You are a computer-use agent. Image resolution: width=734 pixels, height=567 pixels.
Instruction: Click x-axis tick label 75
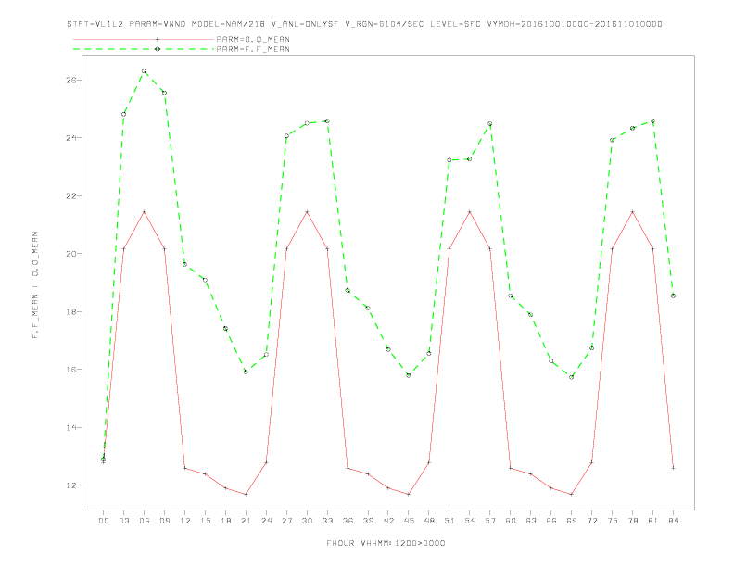click(613, 521)
